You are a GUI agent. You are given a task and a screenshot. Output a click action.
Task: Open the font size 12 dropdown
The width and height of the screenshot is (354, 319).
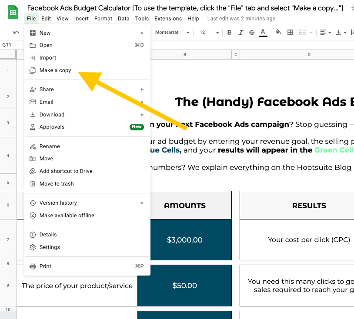[x=208, y=33]
